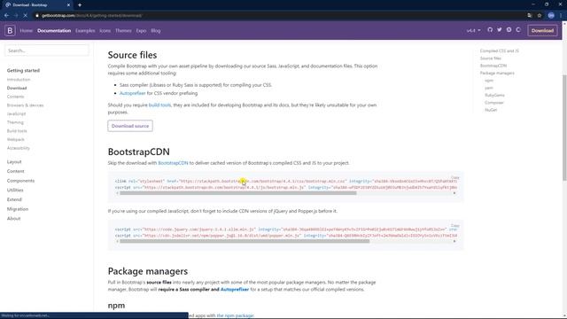Select Download in sidebar
Image resolution: width=567 pixels, height=319 pixels.
pos(17,88)
